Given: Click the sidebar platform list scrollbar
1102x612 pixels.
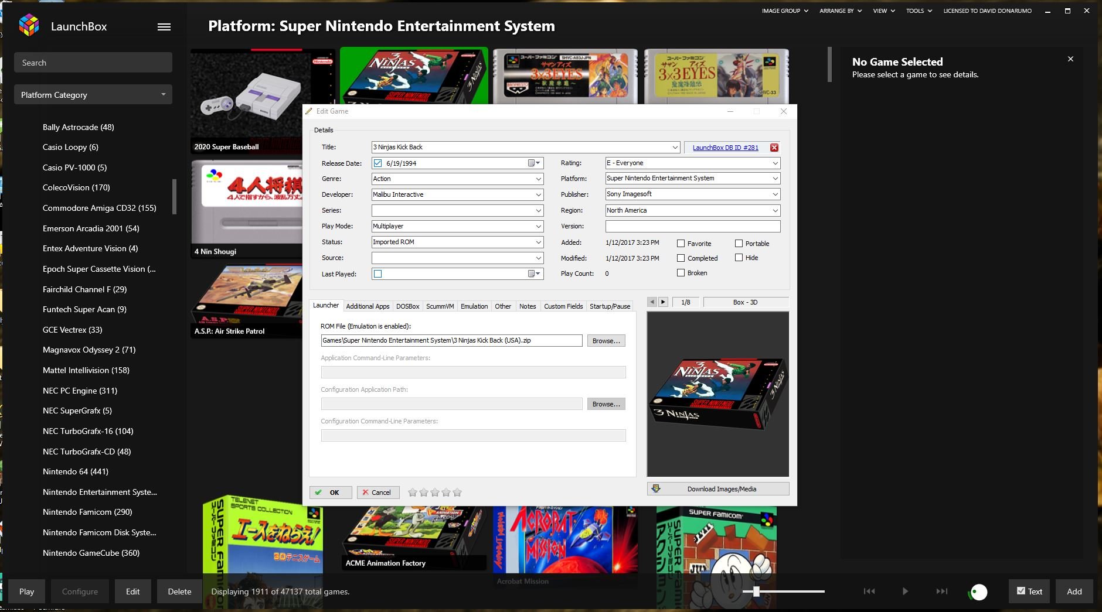Looking at the screenshot, I should pyautogui.click(x=174, y=197).
